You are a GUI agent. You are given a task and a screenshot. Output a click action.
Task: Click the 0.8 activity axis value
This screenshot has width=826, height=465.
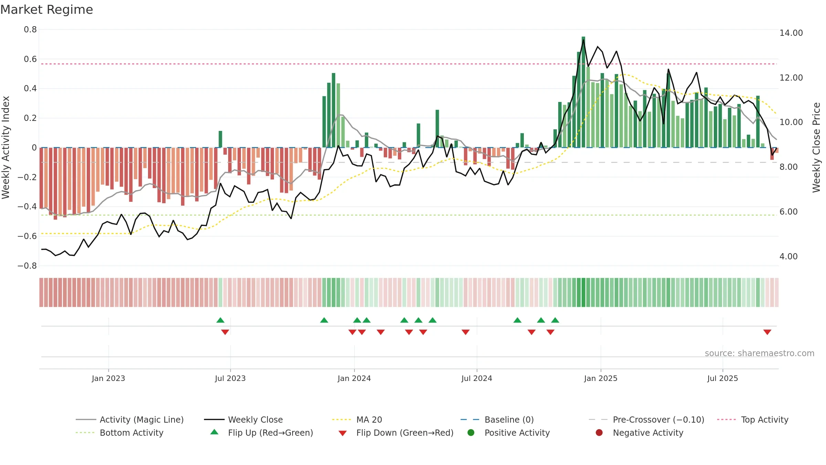30,30
